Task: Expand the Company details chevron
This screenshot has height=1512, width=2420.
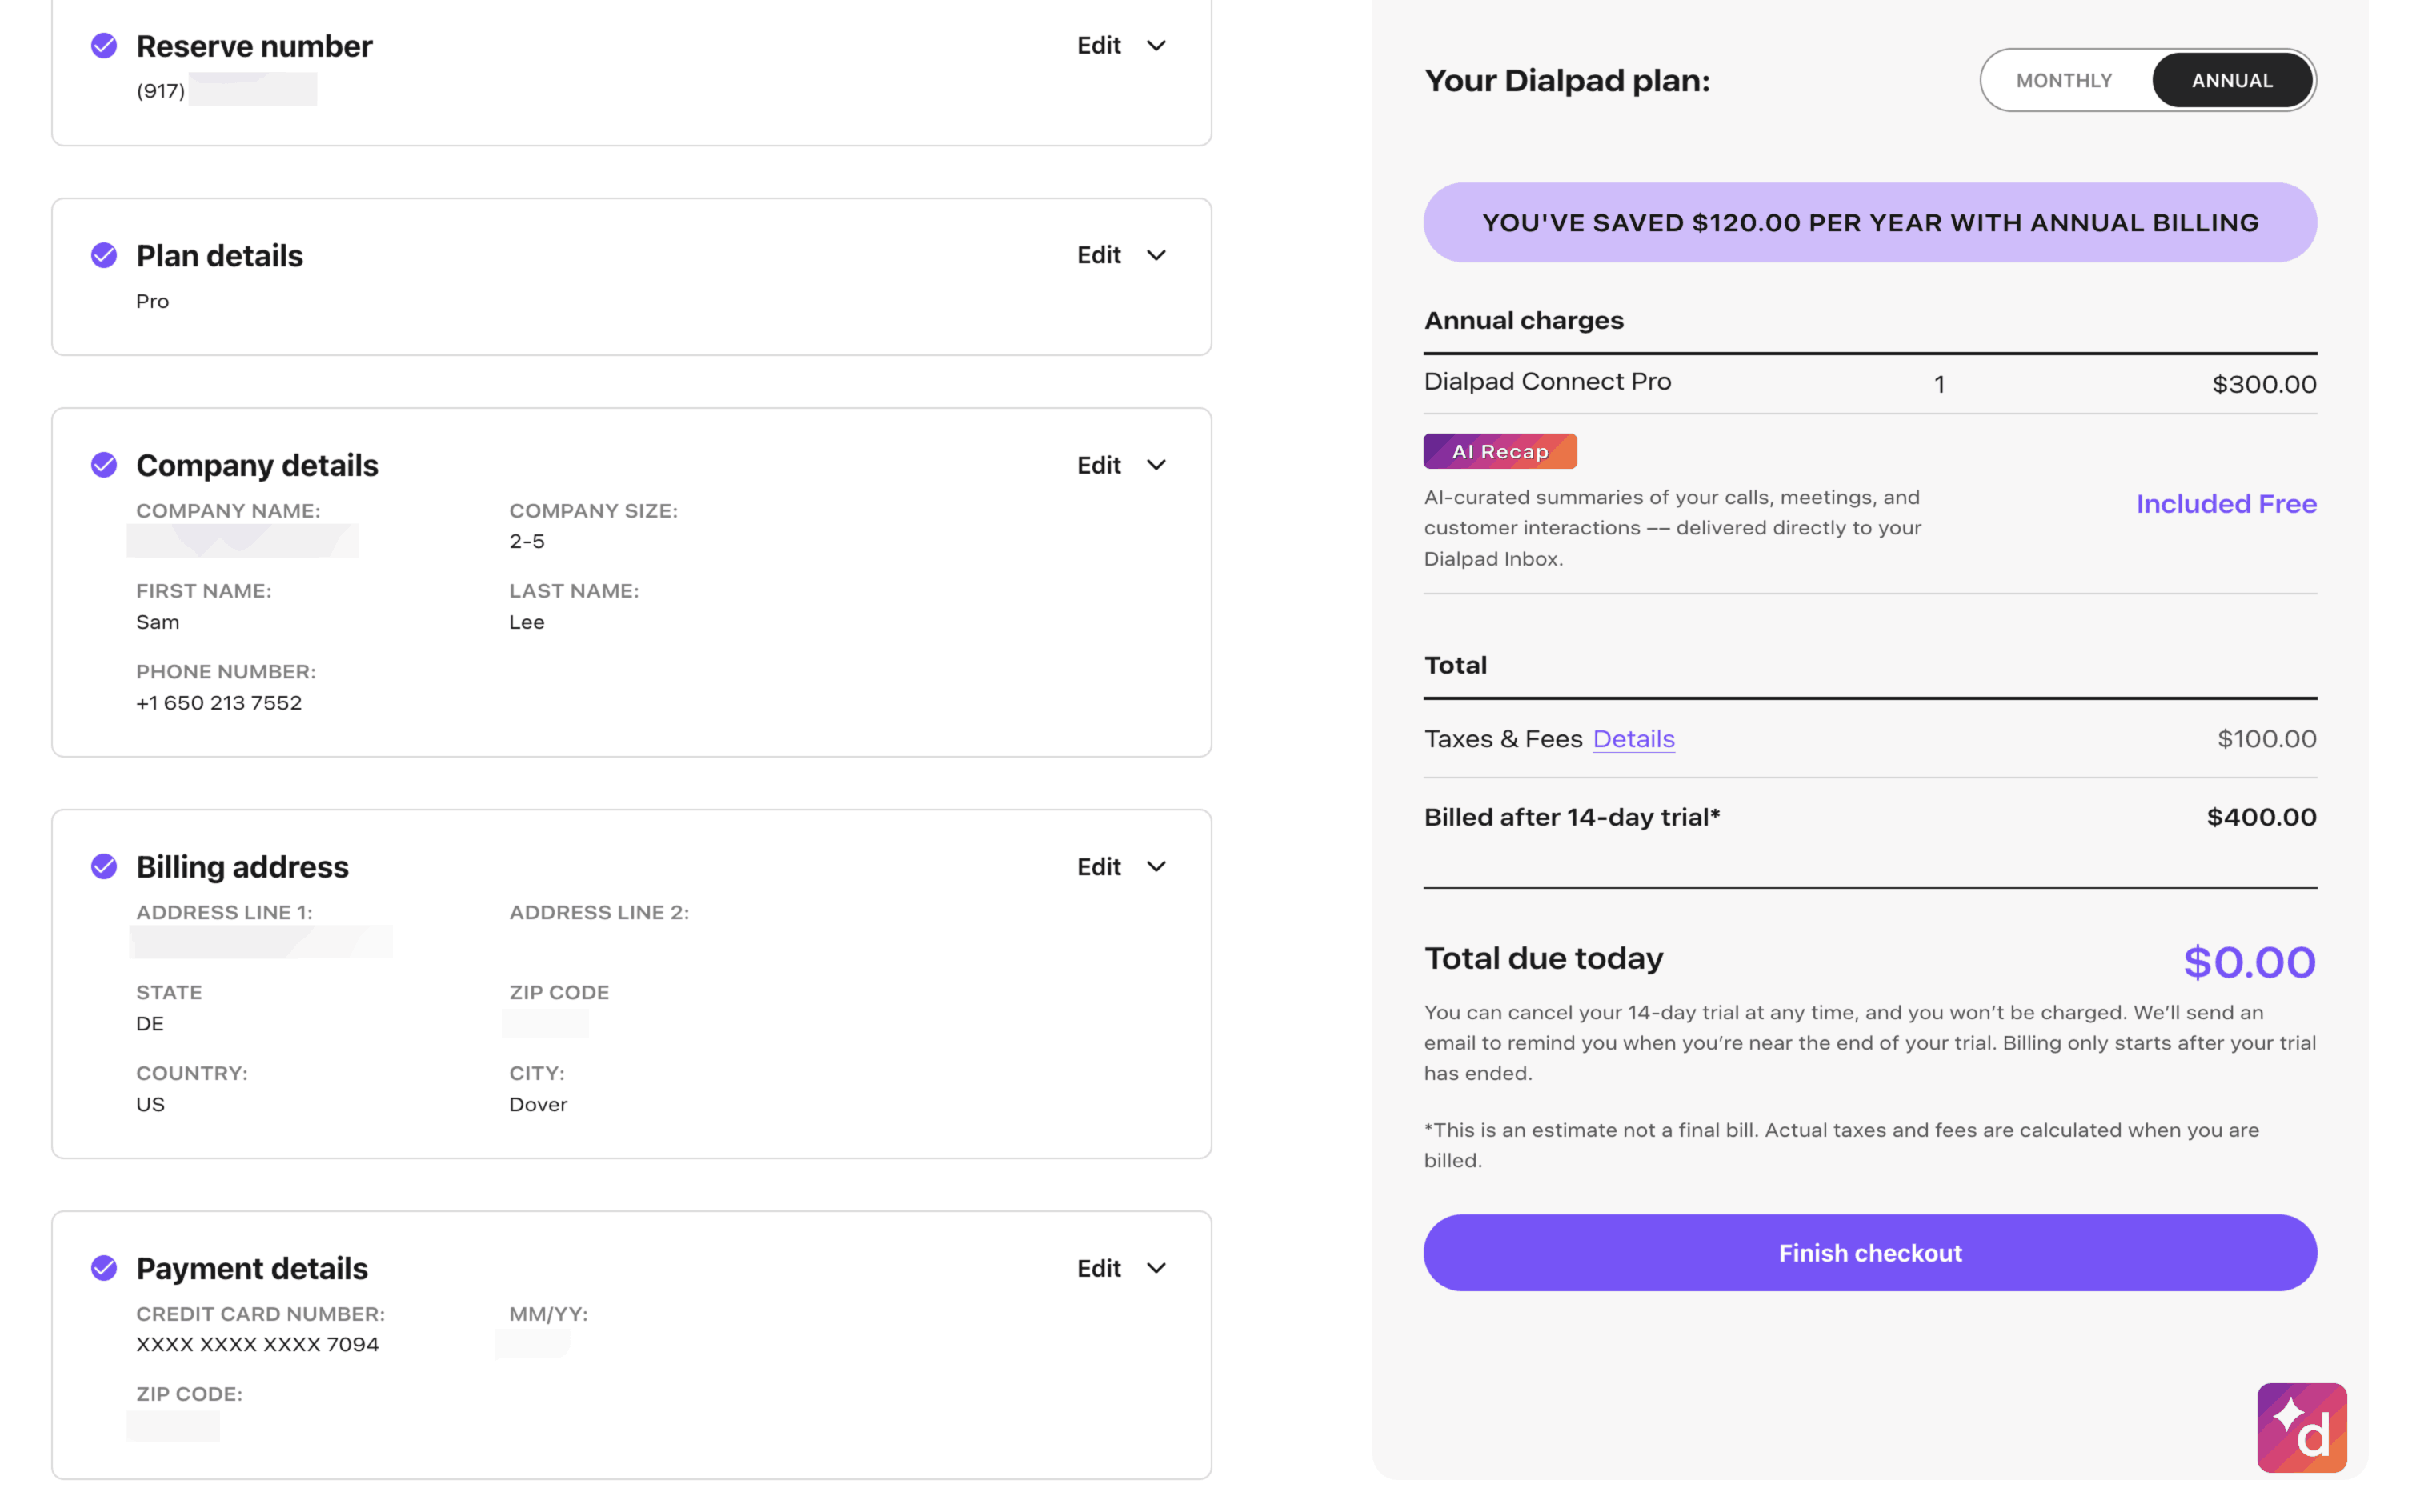Action: click(1156, 465)
